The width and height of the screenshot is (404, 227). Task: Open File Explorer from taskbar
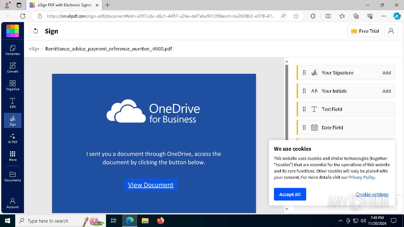tap(145, 221)
